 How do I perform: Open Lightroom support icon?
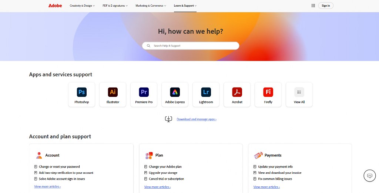(206, 92)
